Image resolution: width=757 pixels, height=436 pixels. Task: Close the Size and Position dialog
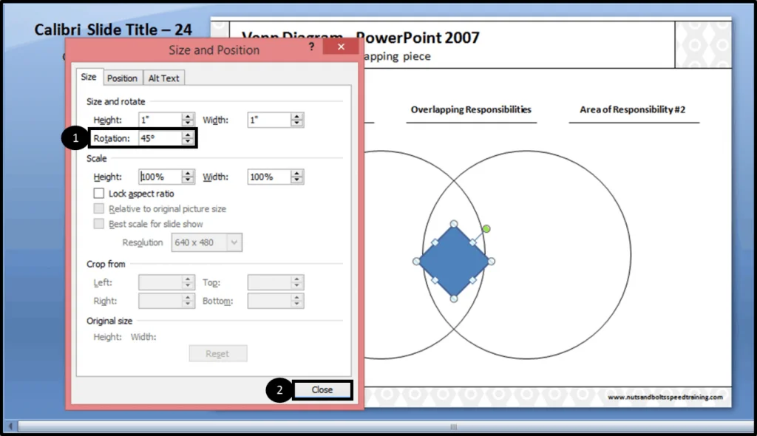341,47
